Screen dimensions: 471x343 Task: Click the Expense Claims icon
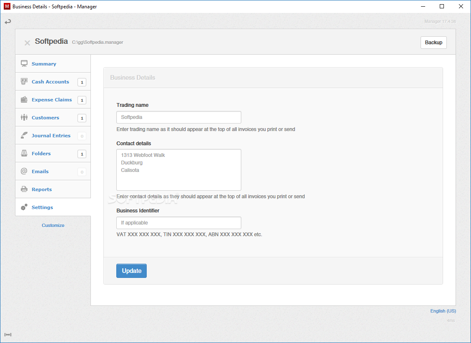point(24,99)
